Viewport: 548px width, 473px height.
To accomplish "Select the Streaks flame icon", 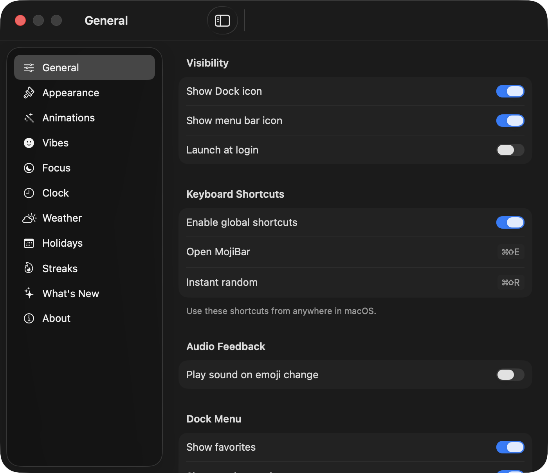I will 29,268.
